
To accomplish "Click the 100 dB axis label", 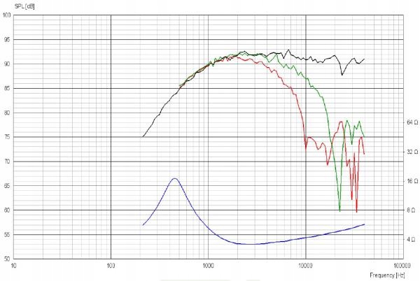I will pos(7,15).
